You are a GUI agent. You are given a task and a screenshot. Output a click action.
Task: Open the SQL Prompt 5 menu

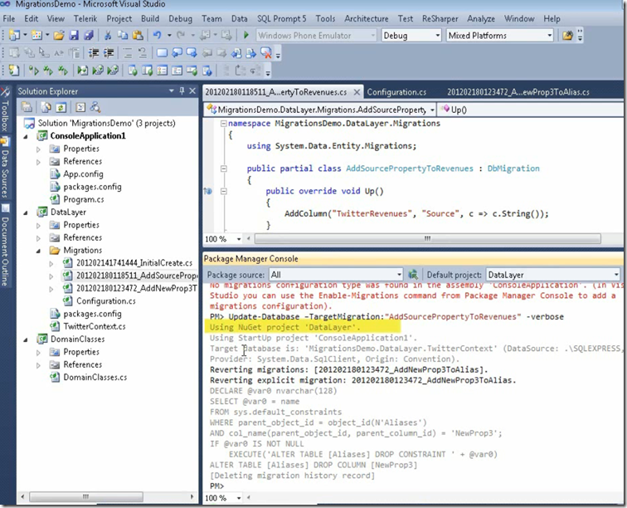[281, 18]
